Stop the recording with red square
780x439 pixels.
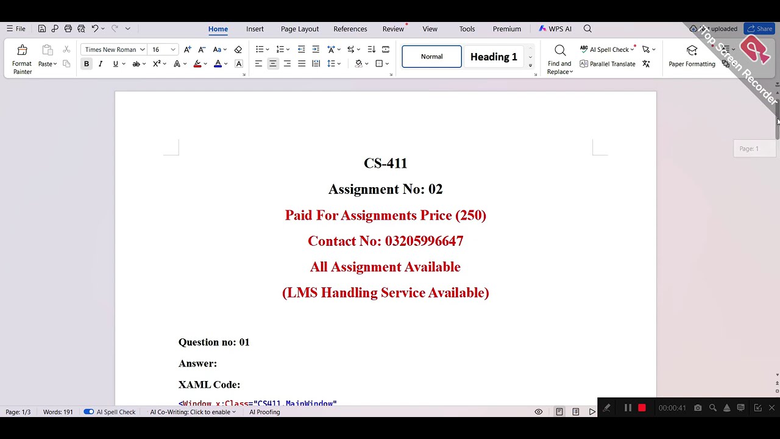point(642,408)
